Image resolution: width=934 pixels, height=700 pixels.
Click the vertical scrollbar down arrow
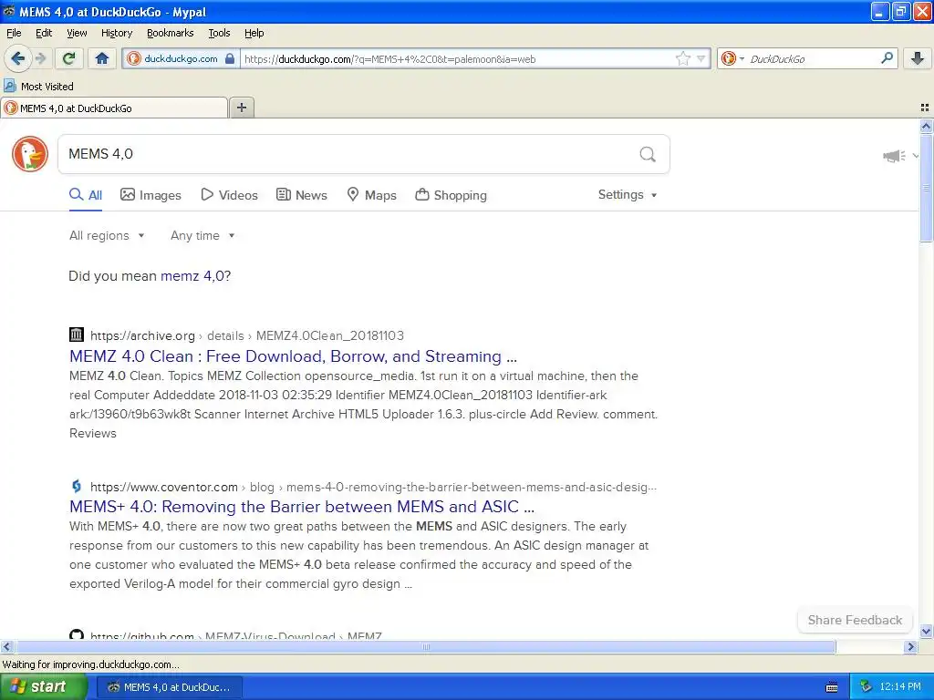tap(926, 632)
